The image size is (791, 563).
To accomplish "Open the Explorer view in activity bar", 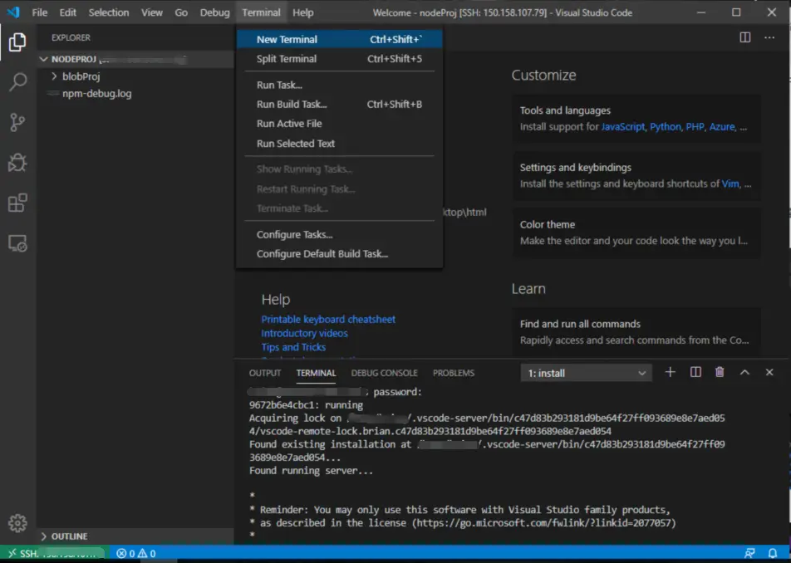I will click(17, 42).
